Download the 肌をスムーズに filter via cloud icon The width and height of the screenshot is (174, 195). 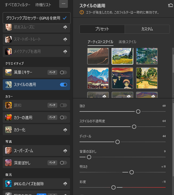(x=65, y=27)
